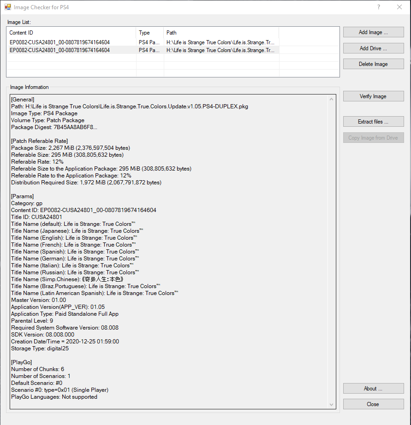This screenshot has height=425, width=411.
Task: Click the scroll down arrow in Image Information
Action: 331,405
